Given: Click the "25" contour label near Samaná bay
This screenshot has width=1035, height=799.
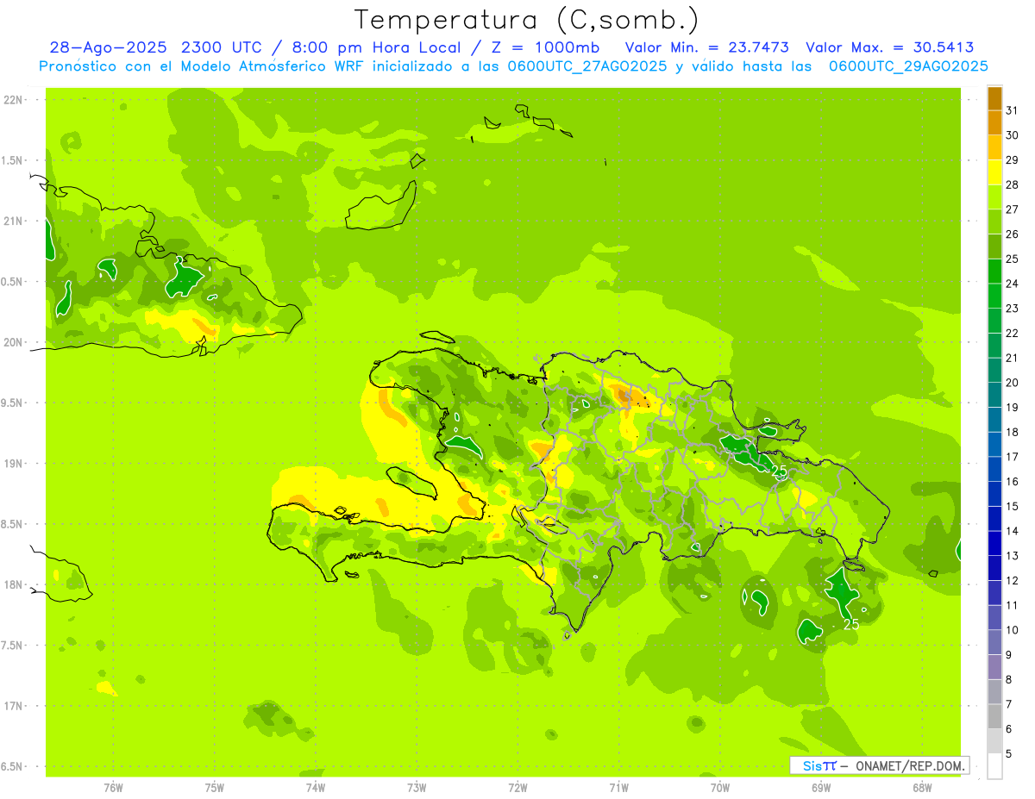Looking at the screenshot, I should [x=779, y=471].
